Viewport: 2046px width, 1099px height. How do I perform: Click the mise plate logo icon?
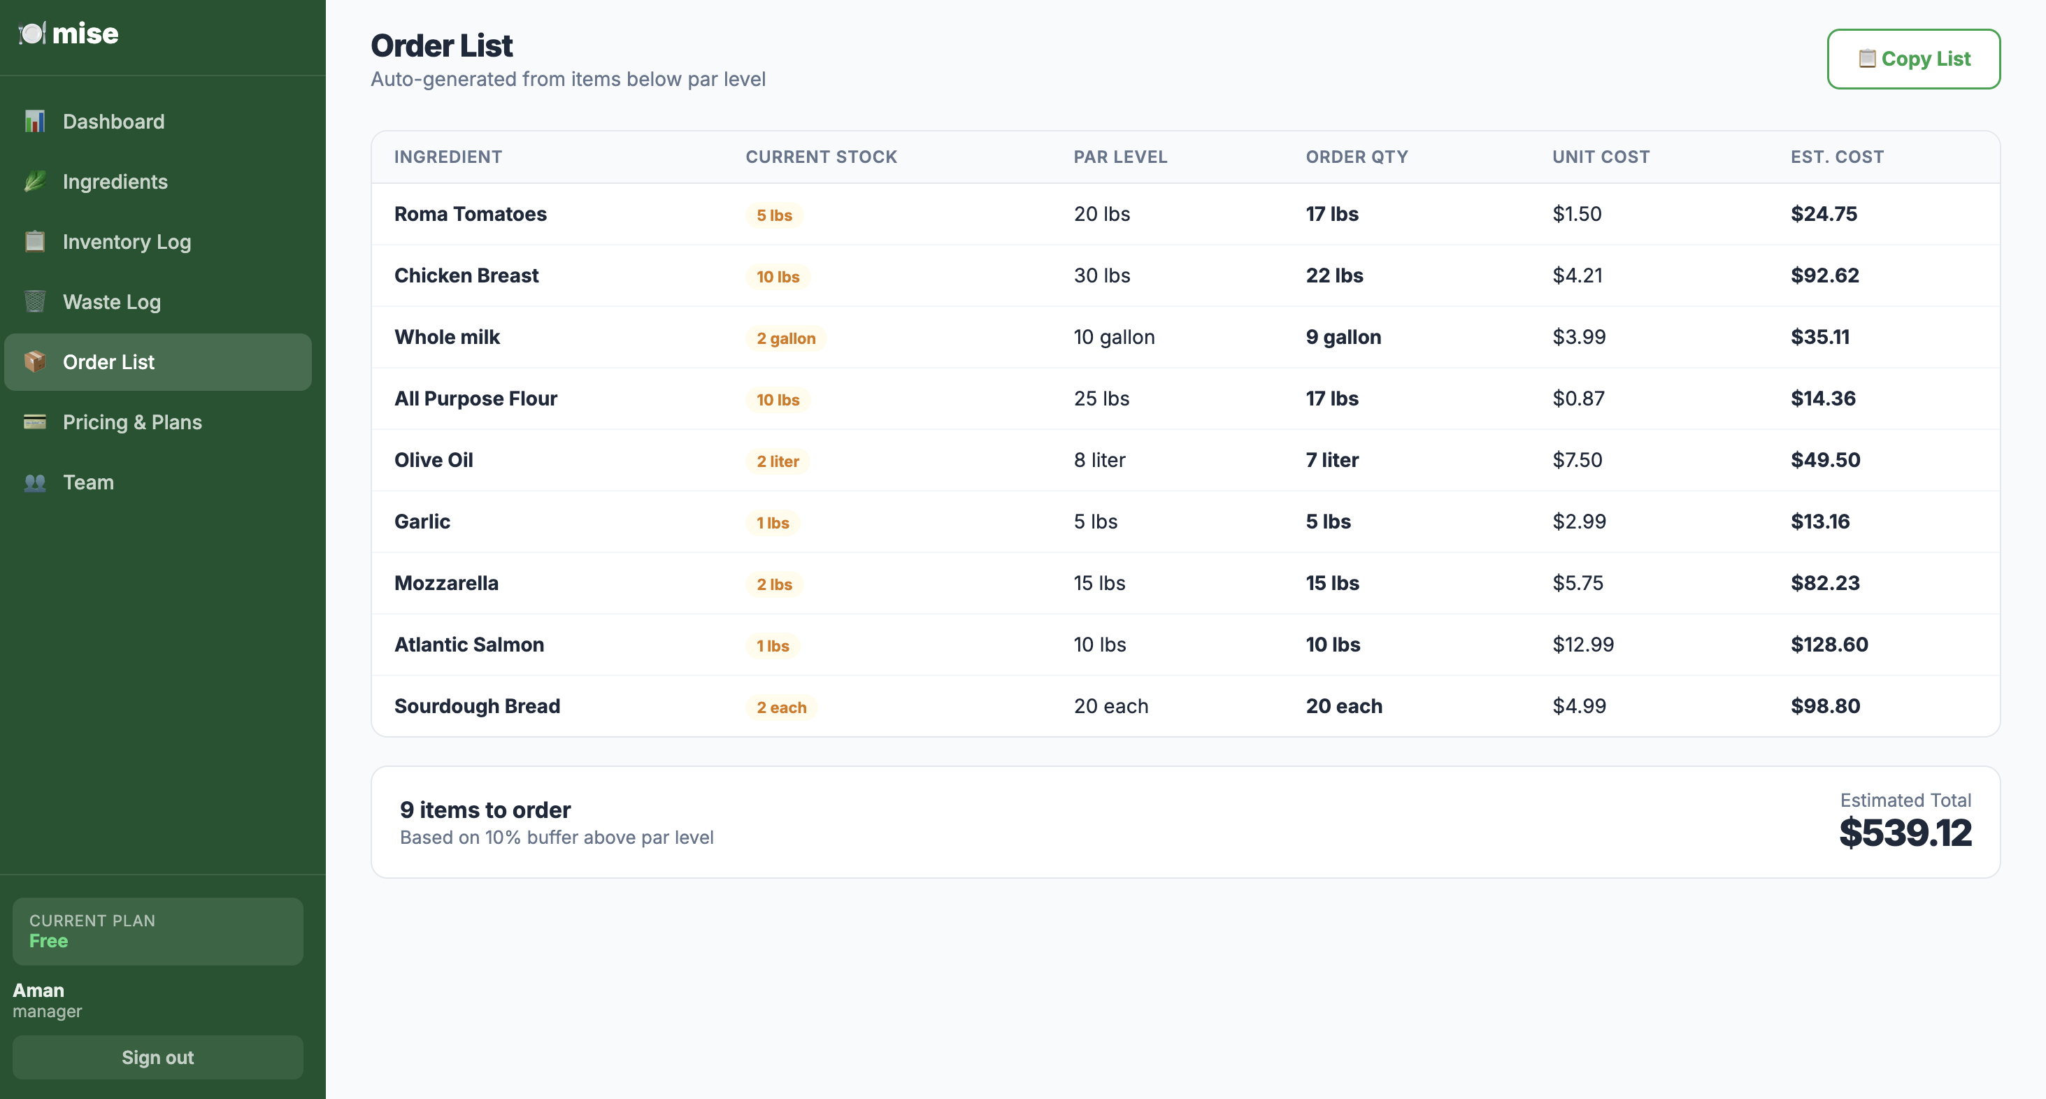click(31, 34)
